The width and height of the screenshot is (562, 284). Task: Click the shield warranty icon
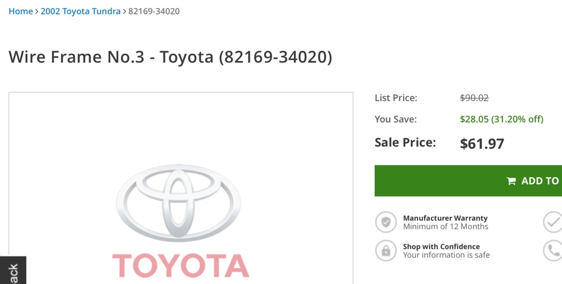[386, 222]
